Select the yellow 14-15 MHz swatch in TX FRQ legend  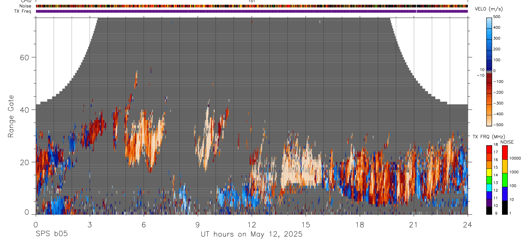click(x=489, y=172)
